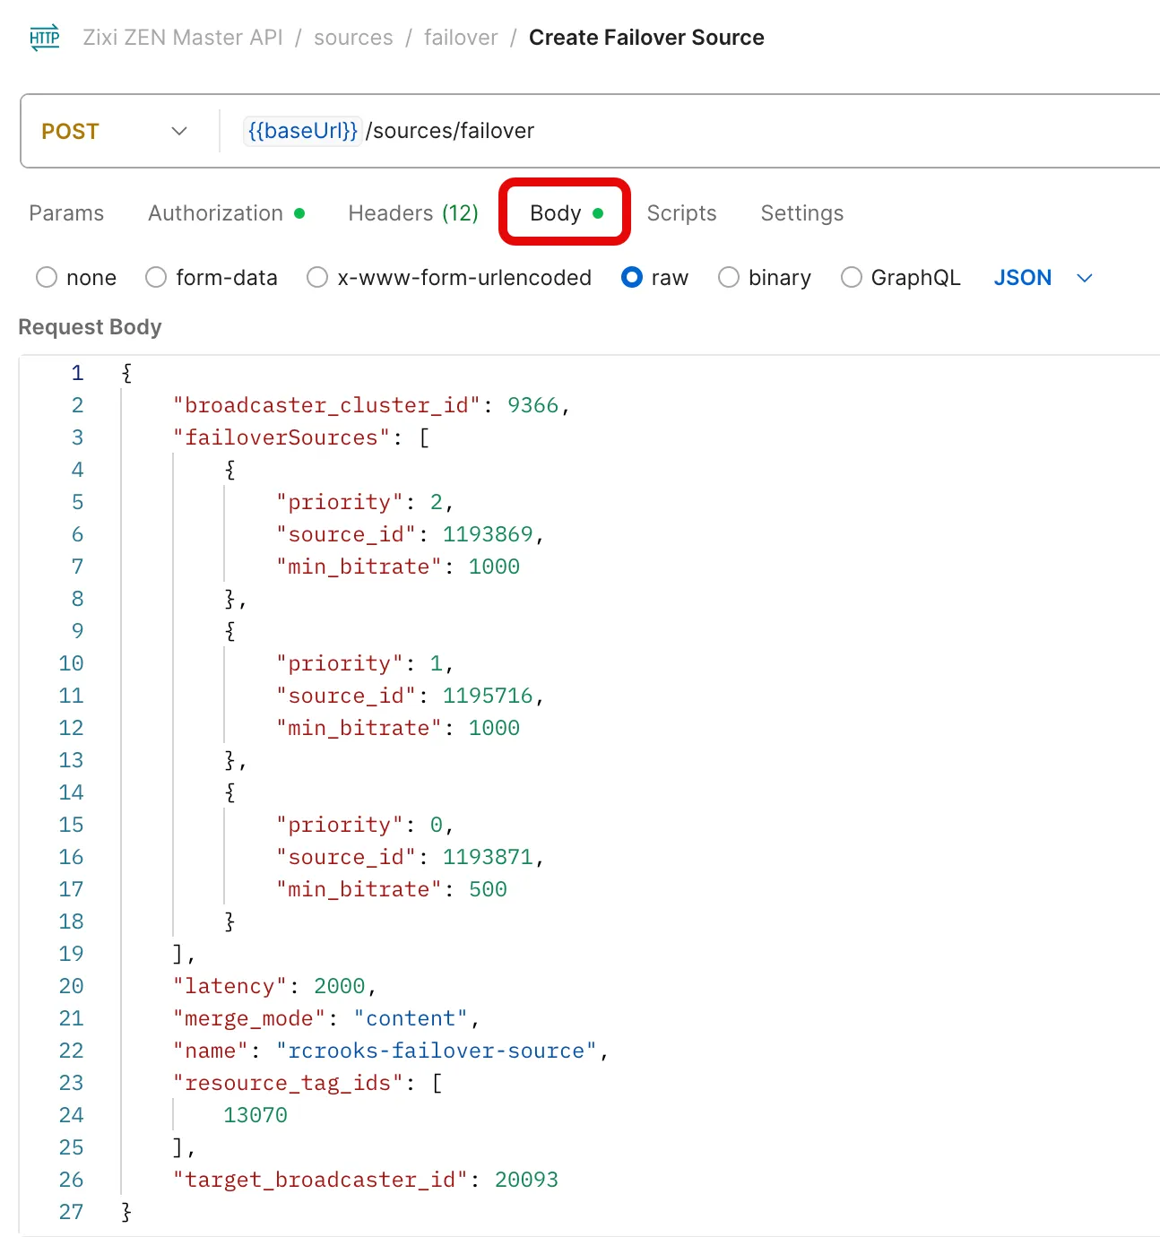Click the name value "rcrooks-failover-source"

tap(437, 1051)
